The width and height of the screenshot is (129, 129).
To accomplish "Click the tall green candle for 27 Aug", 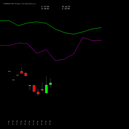I will [x=46, y=89].
